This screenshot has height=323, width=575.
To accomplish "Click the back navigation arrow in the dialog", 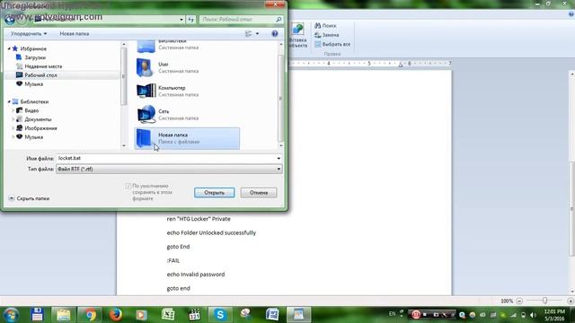I will [x=10, y=19].
